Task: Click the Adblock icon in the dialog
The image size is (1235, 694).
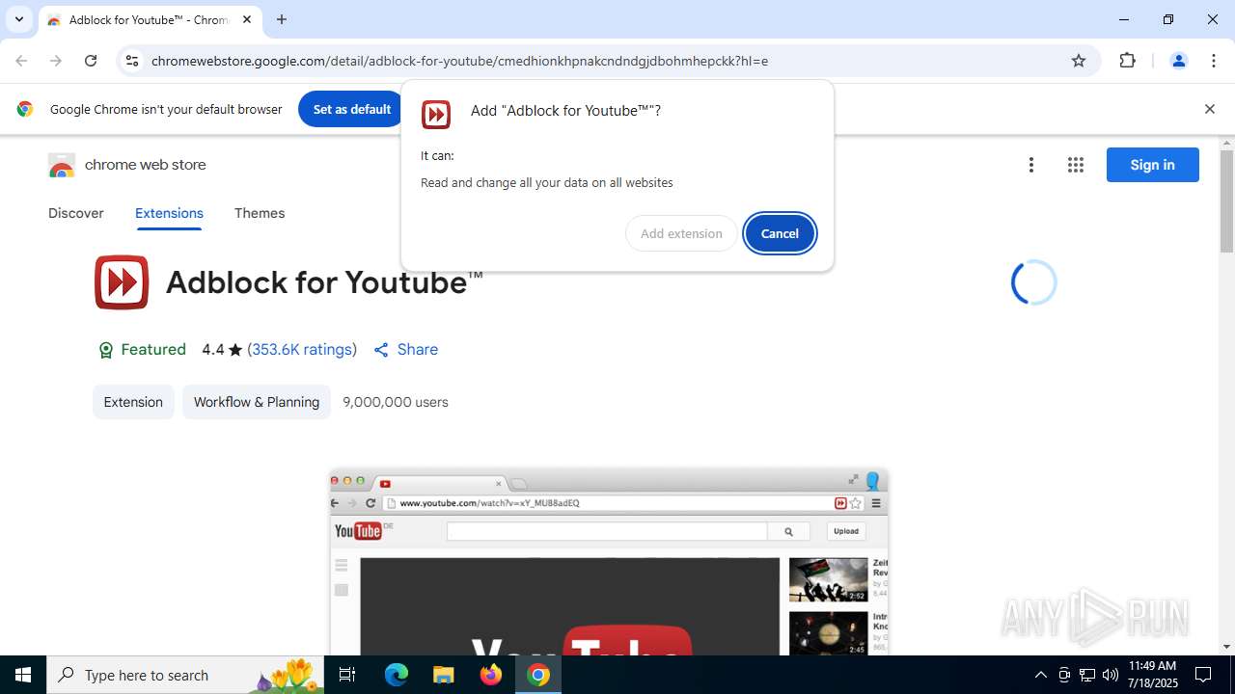Action: pos(436,114)
